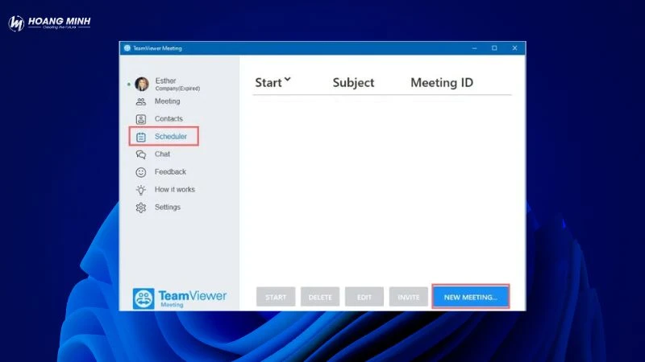Sort by the Start column header

pyautogui.click(x=268, y=83)
